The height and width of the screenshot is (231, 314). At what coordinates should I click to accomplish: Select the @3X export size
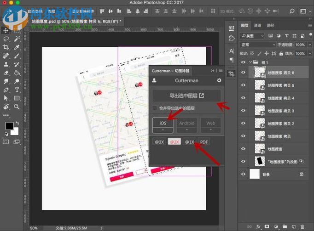point(159,142)
